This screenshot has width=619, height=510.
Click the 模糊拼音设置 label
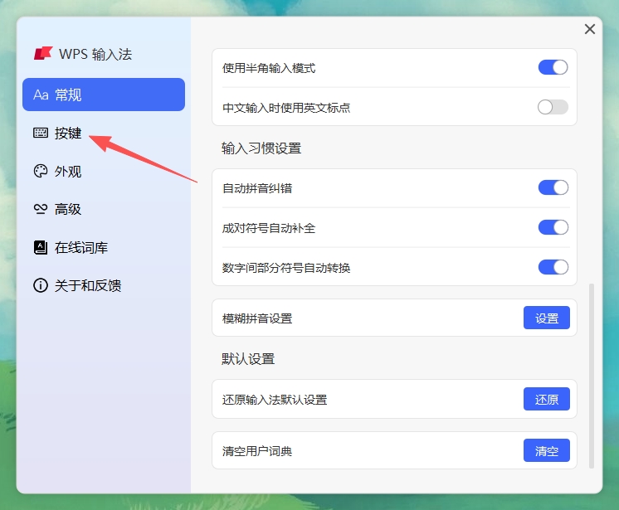pyautogui.click(x=257, y=318)
